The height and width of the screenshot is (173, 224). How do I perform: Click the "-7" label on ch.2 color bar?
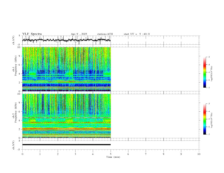(208, 135)
